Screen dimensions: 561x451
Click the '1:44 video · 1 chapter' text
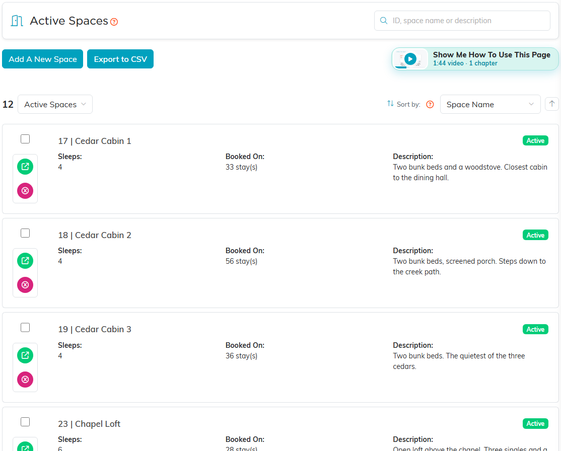[x=465, y=63]
